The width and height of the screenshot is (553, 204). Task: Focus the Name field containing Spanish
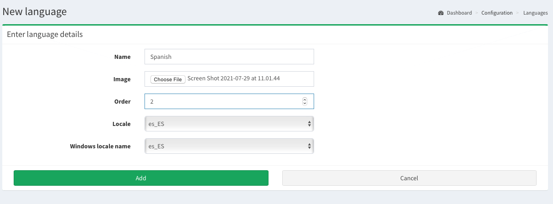coord(229,57)
